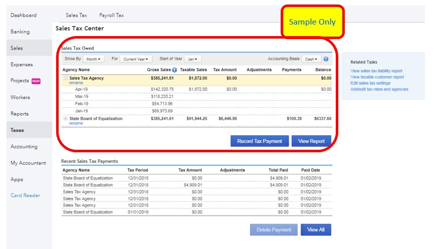Click $91,944.25 taxable sales value
Screen dimensions: 434x249
pos(197,118)
